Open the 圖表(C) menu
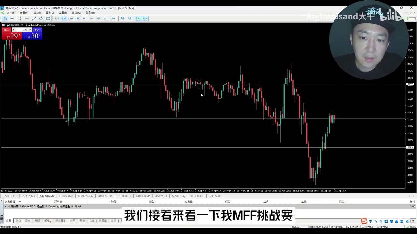 50,13
